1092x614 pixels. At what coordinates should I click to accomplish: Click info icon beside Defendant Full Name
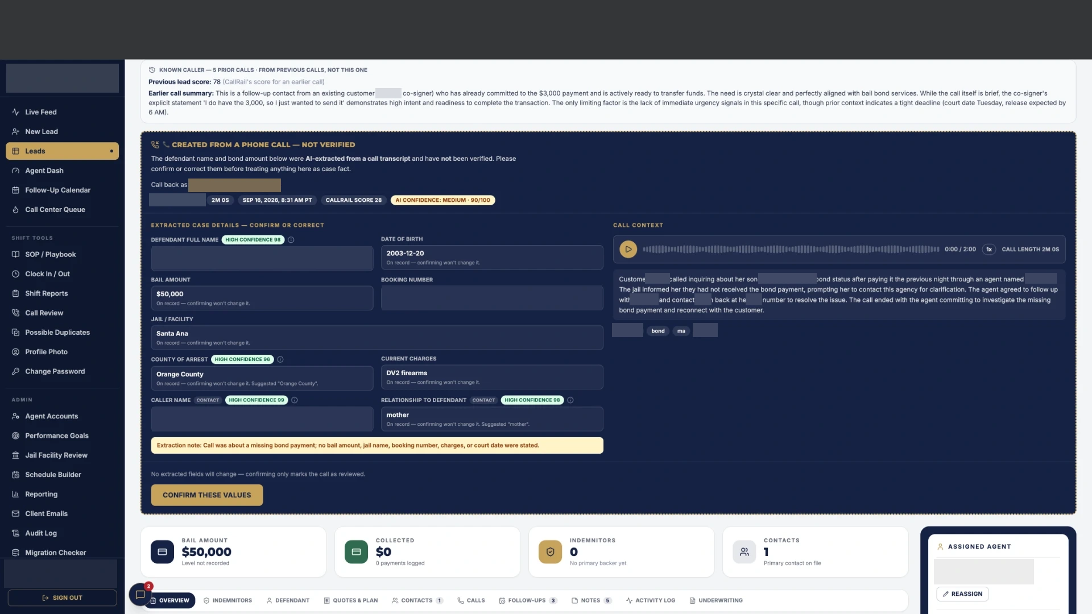pos(291,240)
